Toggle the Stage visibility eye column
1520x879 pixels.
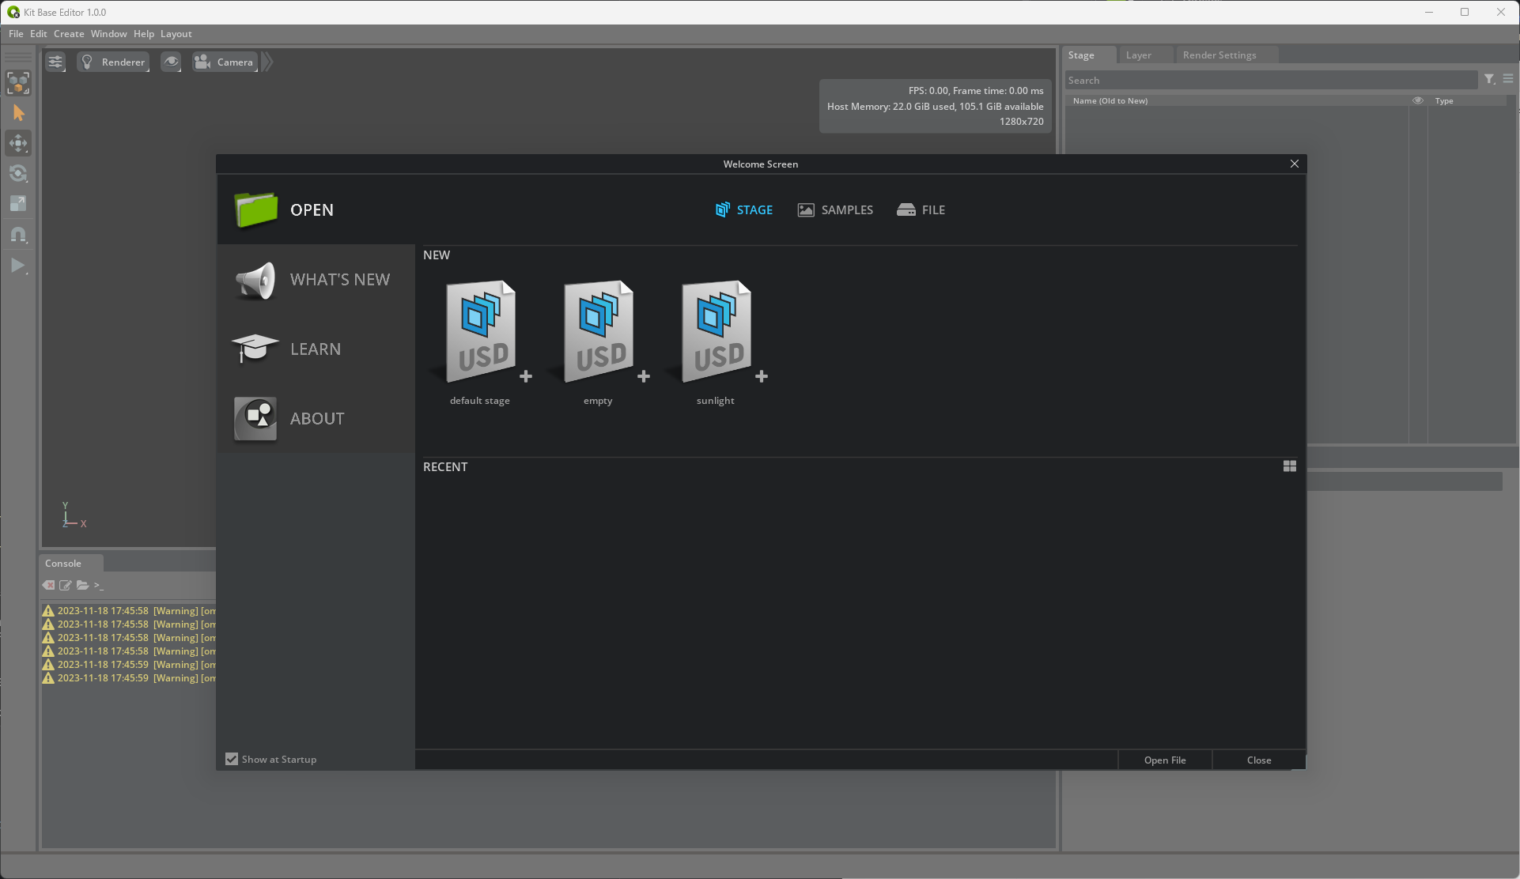tap(1417, 100)
